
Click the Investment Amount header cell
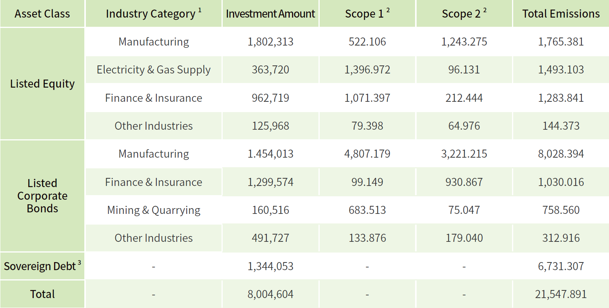(x=270, y=14)
